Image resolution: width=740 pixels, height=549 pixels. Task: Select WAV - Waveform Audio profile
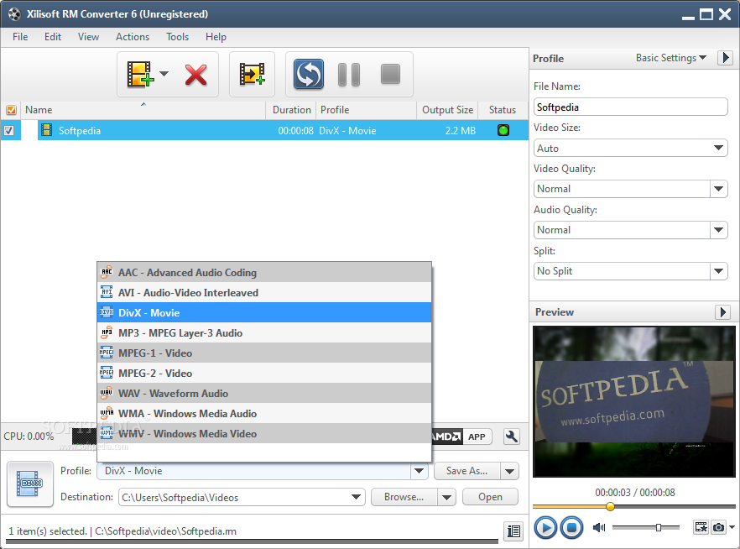(264, 393)
